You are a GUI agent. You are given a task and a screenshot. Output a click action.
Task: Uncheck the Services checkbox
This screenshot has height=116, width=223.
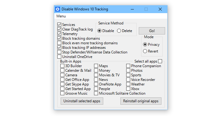click(59, 24)
